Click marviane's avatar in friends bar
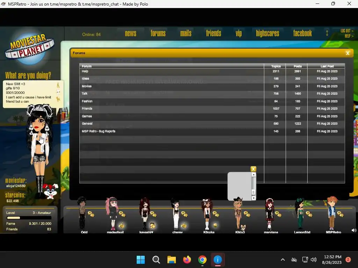This screenshot has width=358, height=268. (x=270, y=214)
